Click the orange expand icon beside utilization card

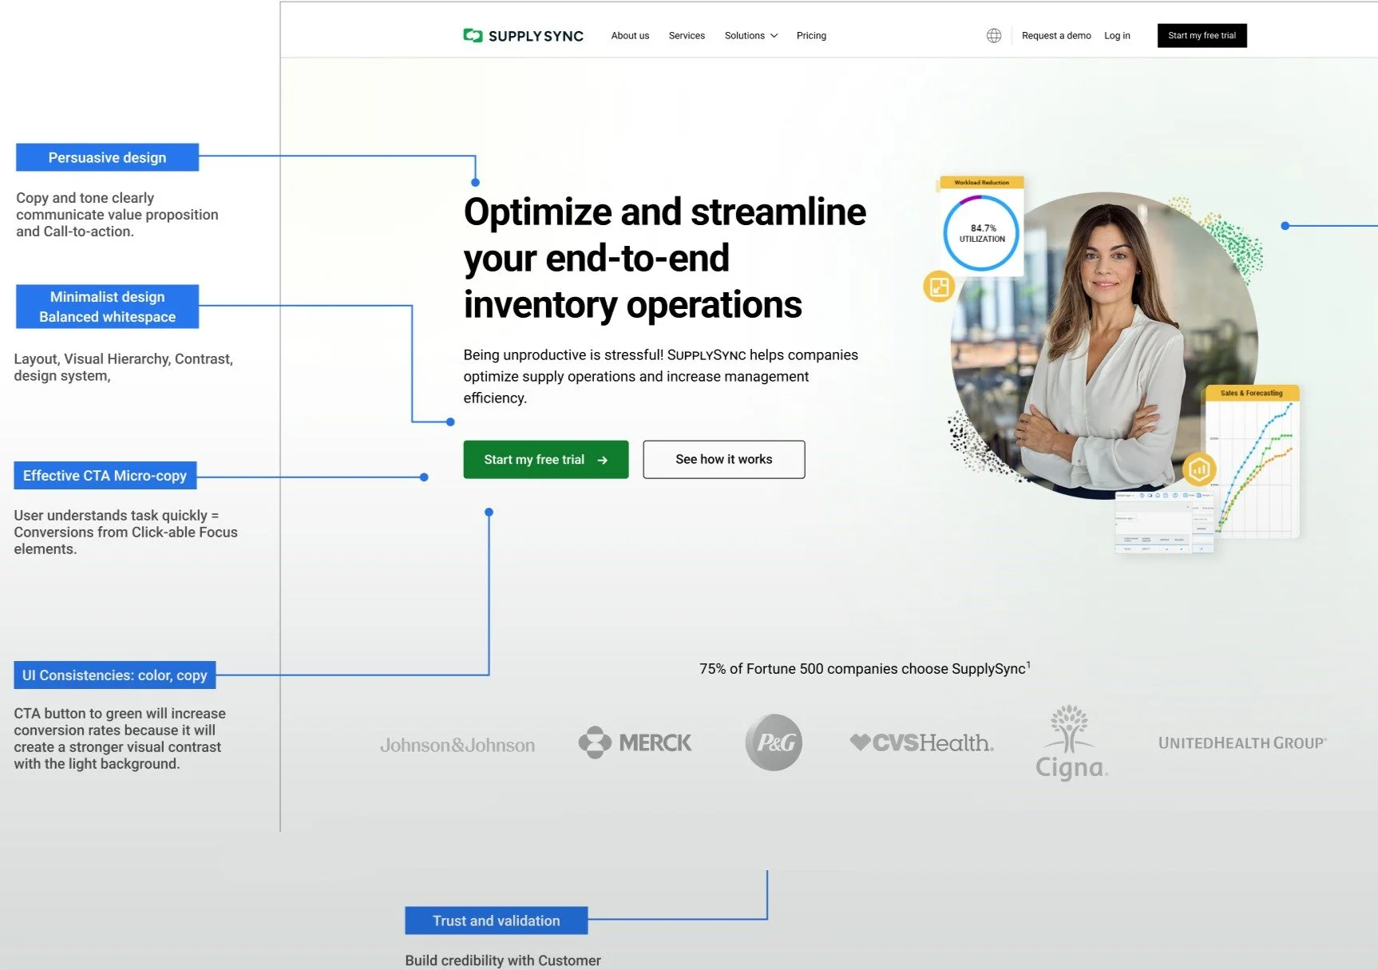[x=940, y=287]
